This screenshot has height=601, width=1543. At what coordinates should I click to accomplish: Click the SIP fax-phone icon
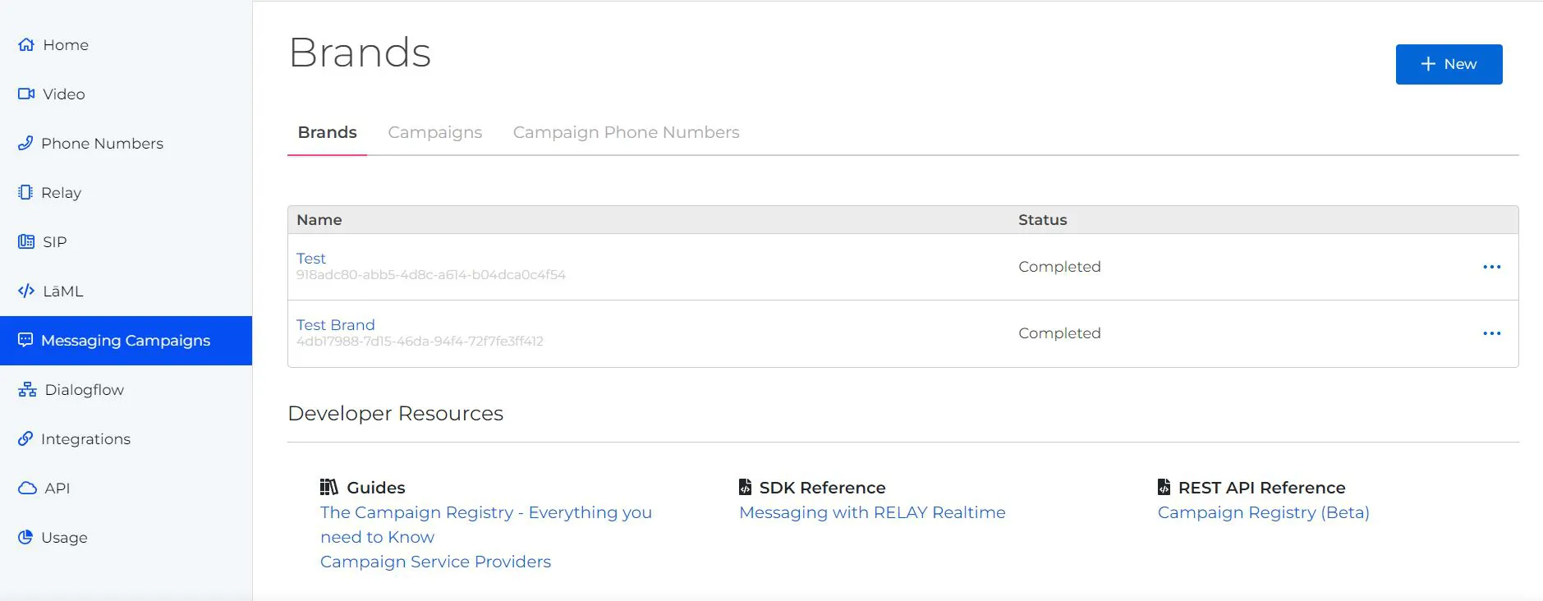[26, 242]
